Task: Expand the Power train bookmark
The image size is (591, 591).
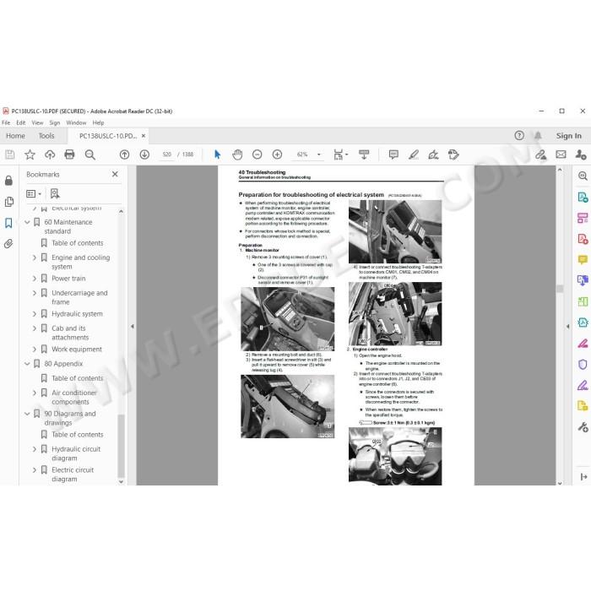Action: coord(35,279)
